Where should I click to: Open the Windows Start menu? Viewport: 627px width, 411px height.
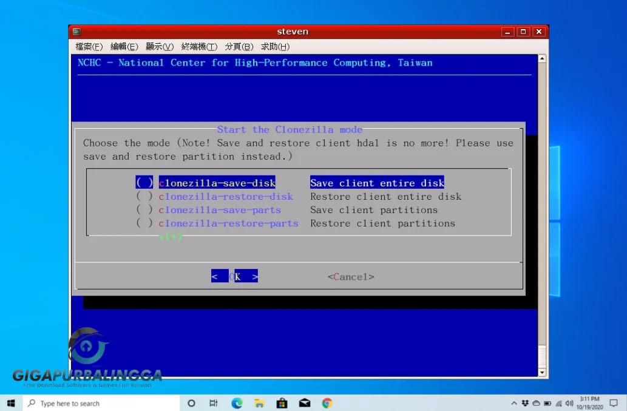click(11, 403)
